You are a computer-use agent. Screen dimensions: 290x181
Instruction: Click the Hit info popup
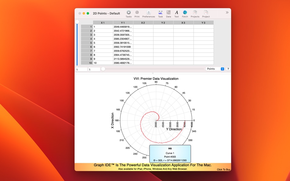pyautogui.click(x=170, y=154)
